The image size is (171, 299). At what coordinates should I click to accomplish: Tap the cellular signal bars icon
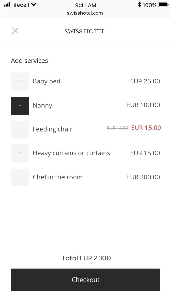click(x=7, y=5)
